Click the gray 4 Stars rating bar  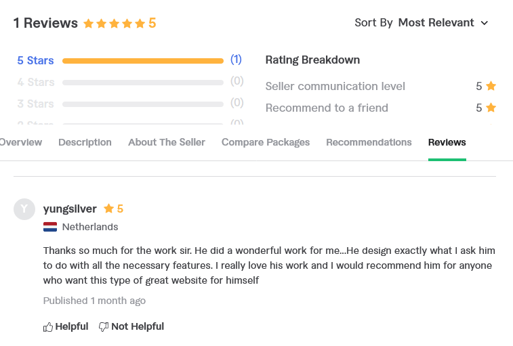click(x=143, y=83)
